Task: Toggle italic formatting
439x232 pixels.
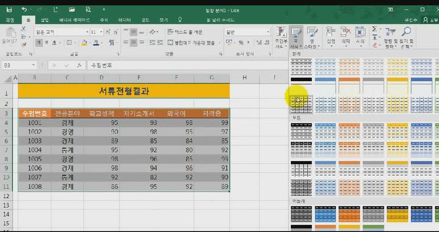Action: tap(46, 43)
